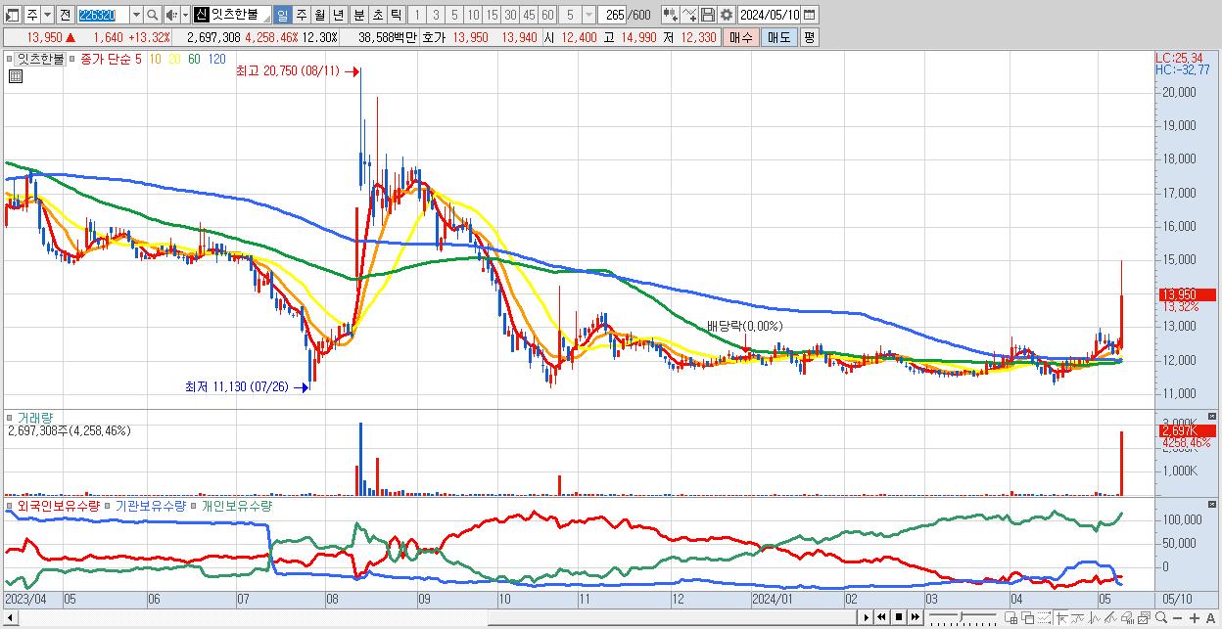Open the data table grid icon below stock name

pyautogui.click(x=15, y=76)
